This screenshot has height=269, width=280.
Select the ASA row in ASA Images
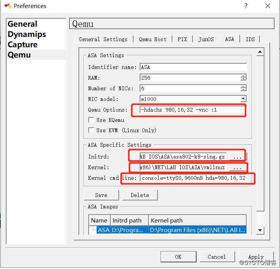pos(172,230)
